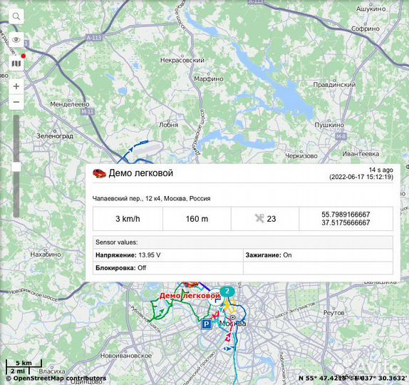Click the Лобня town label
The width and height of the screenshot is (409, 385).
coord(168,125)
